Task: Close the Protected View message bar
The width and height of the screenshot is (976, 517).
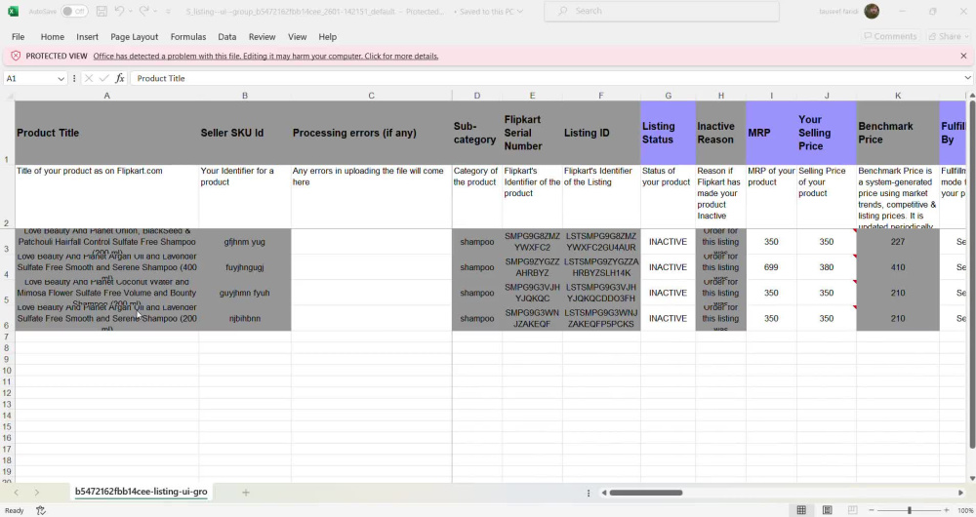Action: pyautogui.click(x=963, y=56)
